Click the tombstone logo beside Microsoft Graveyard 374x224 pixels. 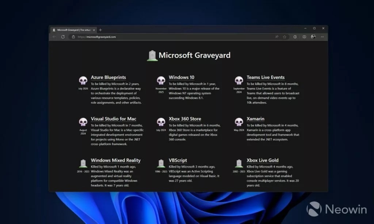click(x=152, y=56)
